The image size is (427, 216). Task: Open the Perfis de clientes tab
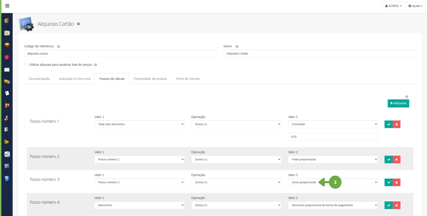(x=188, y=79)
